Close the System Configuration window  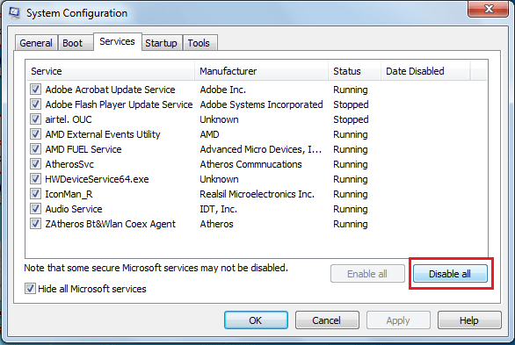click(x=489, y=9)
